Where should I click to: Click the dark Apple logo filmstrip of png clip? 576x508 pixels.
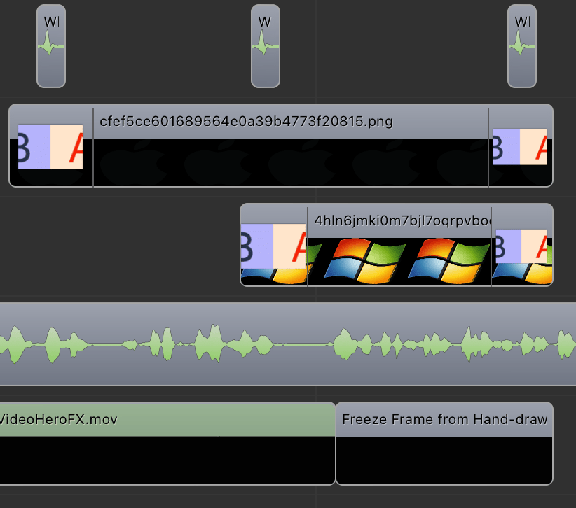[x=290, y=162]
